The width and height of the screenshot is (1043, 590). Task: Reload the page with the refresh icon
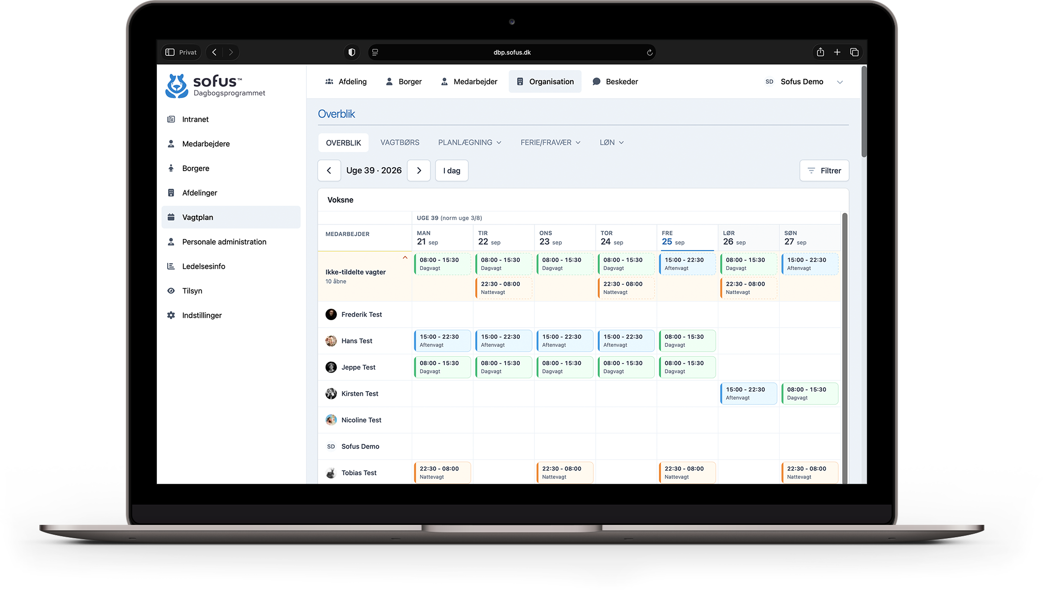coord(649,52)
